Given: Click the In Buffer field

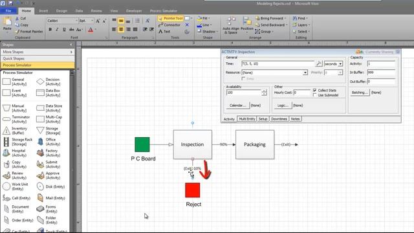Looking at the screenshot, I should (381, 72).
